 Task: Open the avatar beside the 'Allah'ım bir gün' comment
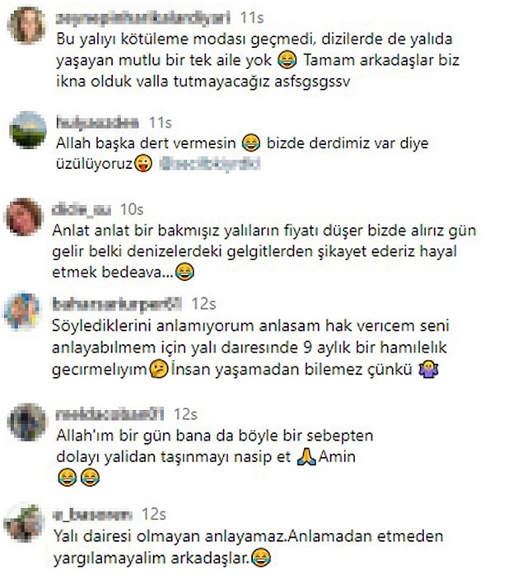(27, 422)
